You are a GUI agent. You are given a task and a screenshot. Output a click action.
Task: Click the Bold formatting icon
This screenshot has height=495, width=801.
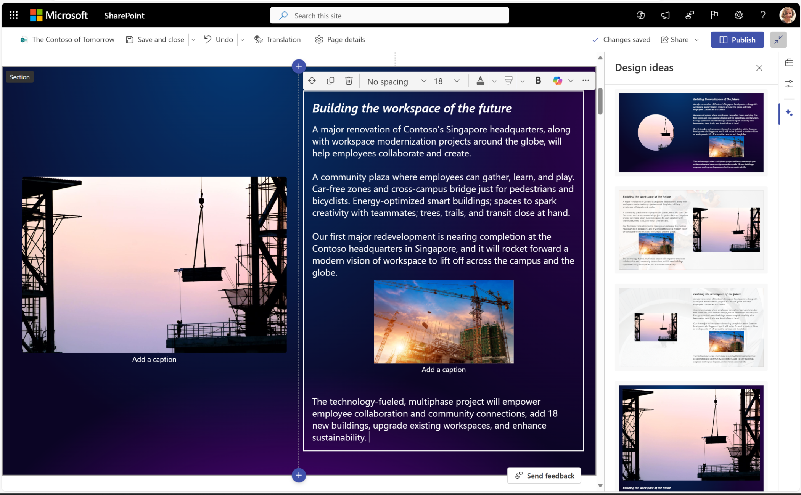pyautogui.click(x=538, y=80)
